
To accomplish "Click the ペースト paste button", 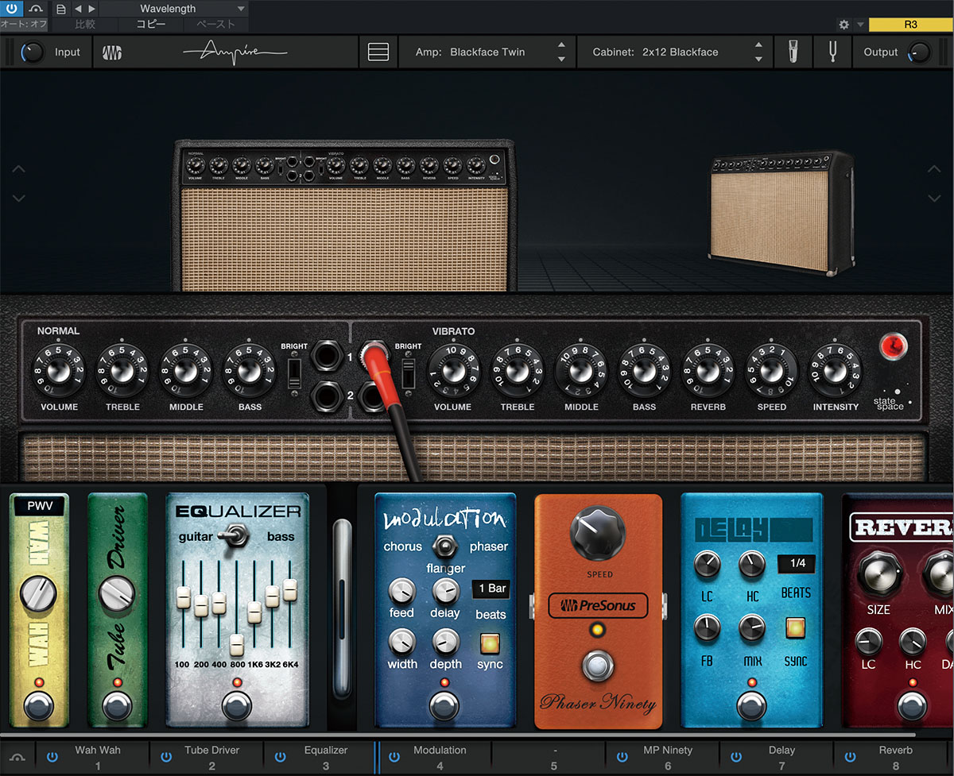I will pos(215,25).
